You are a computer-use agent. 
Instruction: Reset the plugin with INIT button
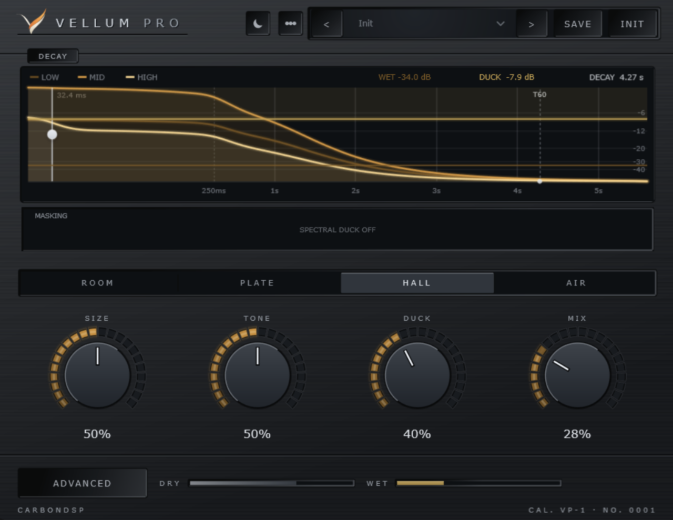632,24
